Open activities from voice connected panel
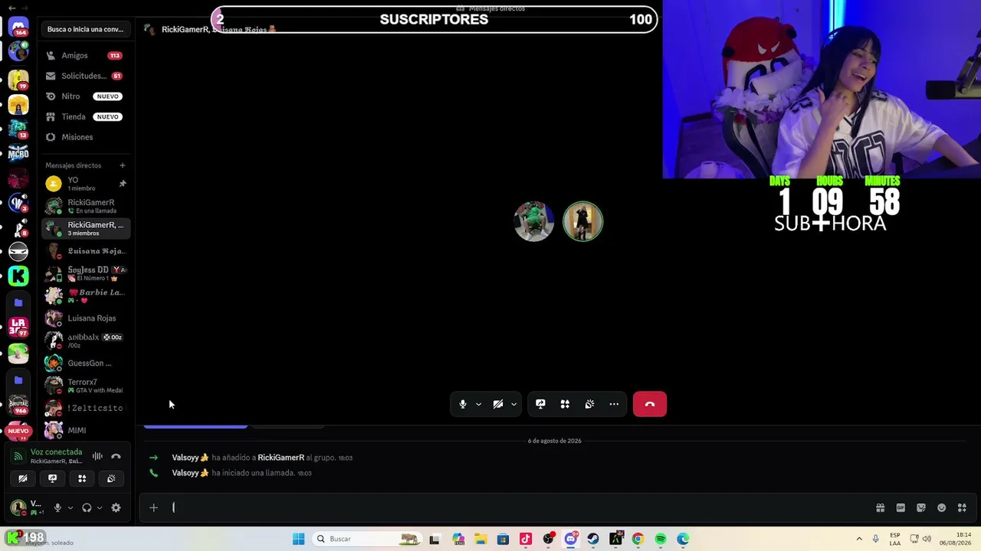This screenshot has width=981, height=551. coord(82,478)
